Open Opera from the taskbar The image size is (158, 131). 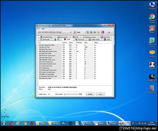pos(11,123)
